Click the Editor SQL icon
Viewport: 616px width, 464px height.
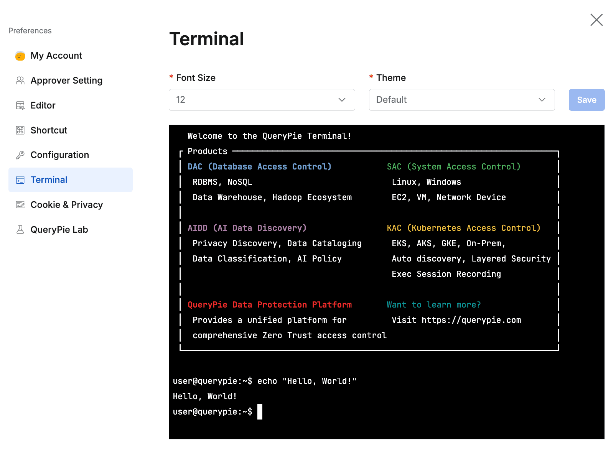pyautogui.click(x=20, y=105)
